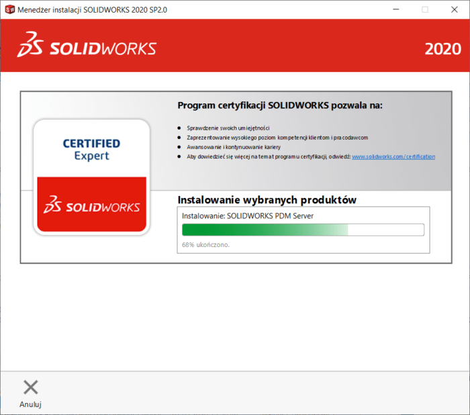The width and height of the screenshot is (470, 415).
Task: Open the www.solidworks.com/certification link
Action: click(393, 156)
